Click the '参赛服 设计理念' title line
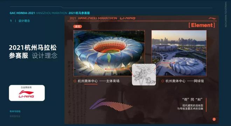Viewport: 231px width, 126px height. (33, 56)
